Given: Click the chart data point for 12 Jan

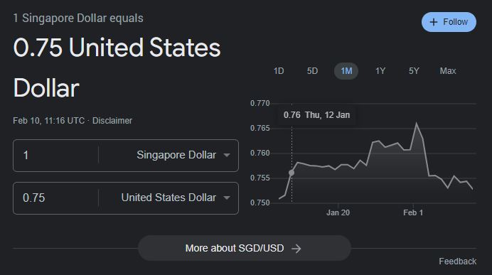Looking at the screenshot, I should (292, 173).
